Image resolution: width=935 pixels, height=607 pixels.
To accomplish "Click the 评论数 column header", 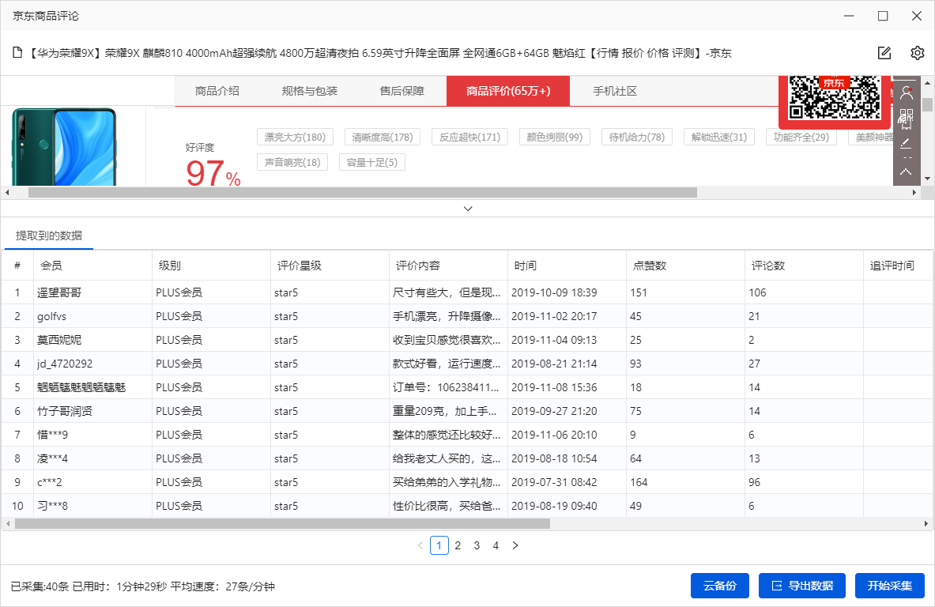I will tap(805, 266).
